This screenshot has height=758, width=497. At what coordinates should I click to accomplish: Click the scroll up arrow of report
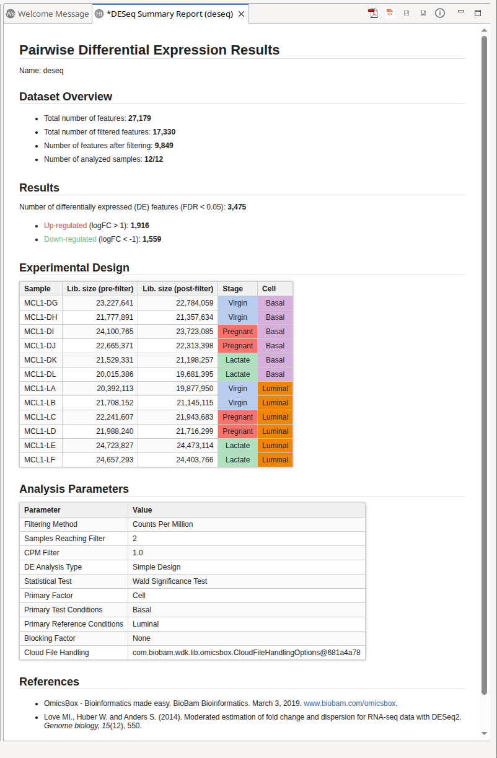485,30
